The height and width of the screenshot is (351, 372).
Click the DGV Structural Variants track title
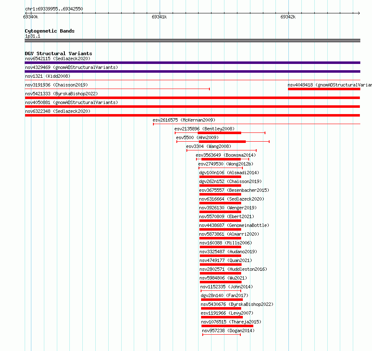(59, 53)
